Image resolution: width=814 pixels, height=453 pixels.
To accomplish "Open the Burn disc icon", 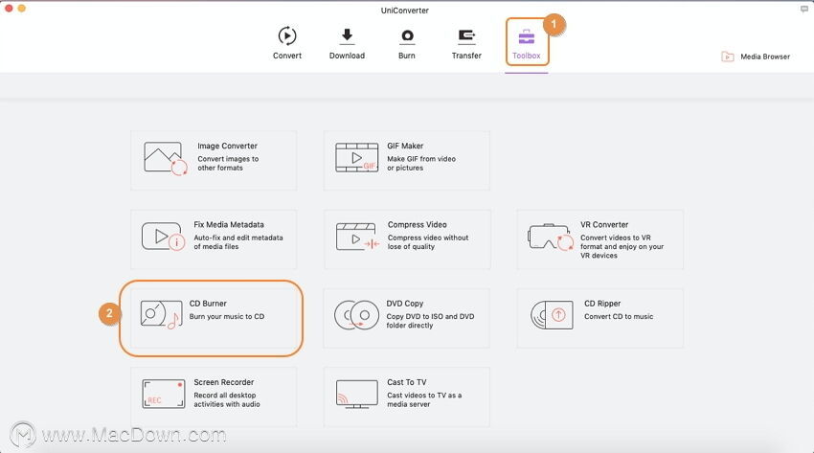I will [x=407, y=35].
